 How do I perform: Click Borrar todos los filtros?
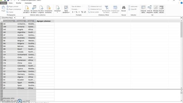pyautogui.click(x=106, y=9)
